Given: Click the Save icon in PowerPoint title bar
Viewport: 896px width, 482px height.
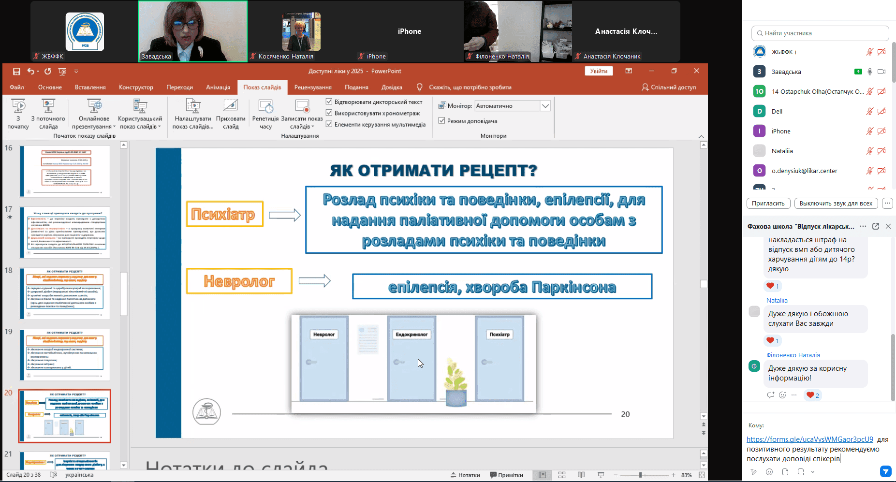Looking at the screenshot, I should tap(16, 72).
